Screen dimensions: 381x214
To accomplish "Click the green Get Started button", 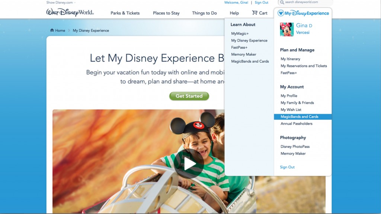I will (x=189, y=96).
